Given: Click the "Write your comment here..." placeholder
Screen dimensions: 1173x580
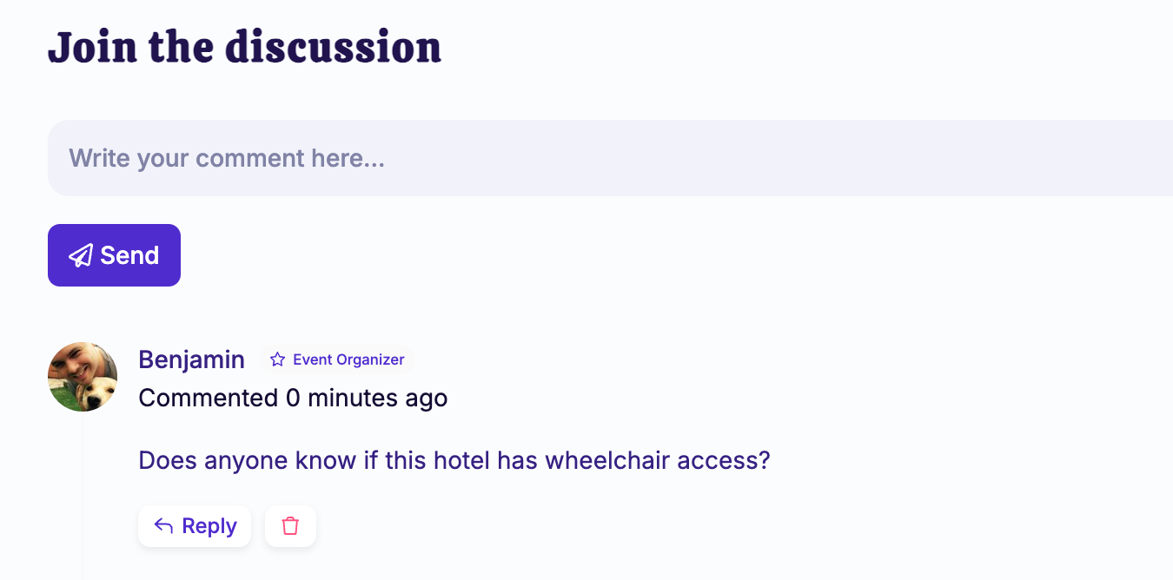Looking at the screenshot, I should tap(227, 158).
